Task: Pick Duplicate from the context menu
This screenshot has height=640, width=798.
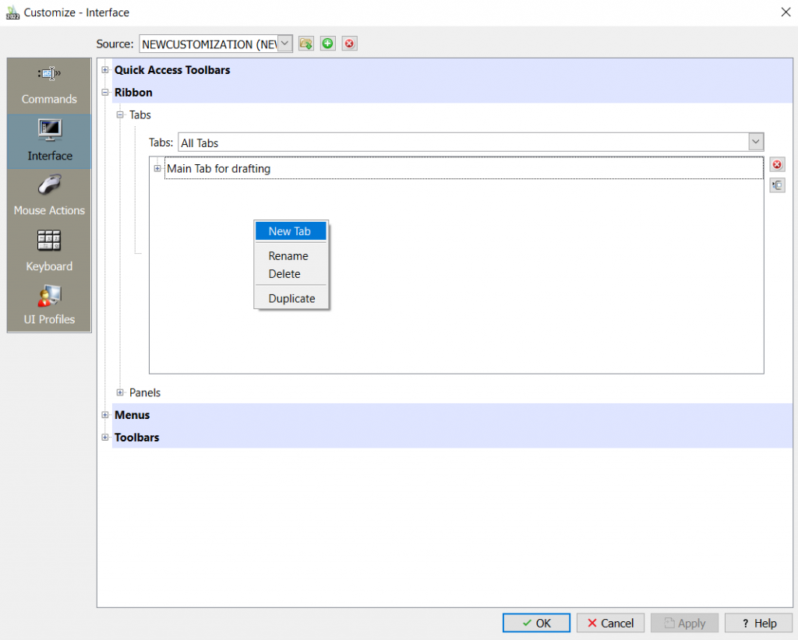Action: [x=291, y=298]
